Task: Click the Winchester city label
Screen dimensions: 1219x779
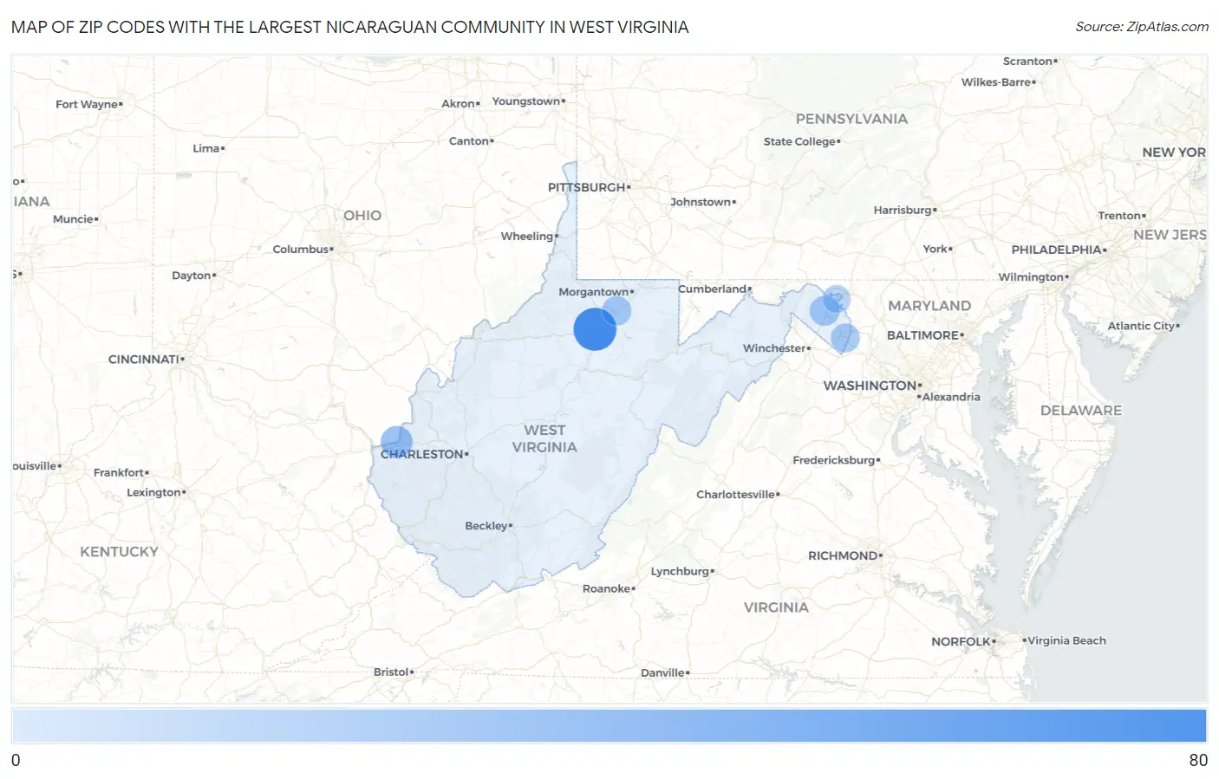Action: 775,348
